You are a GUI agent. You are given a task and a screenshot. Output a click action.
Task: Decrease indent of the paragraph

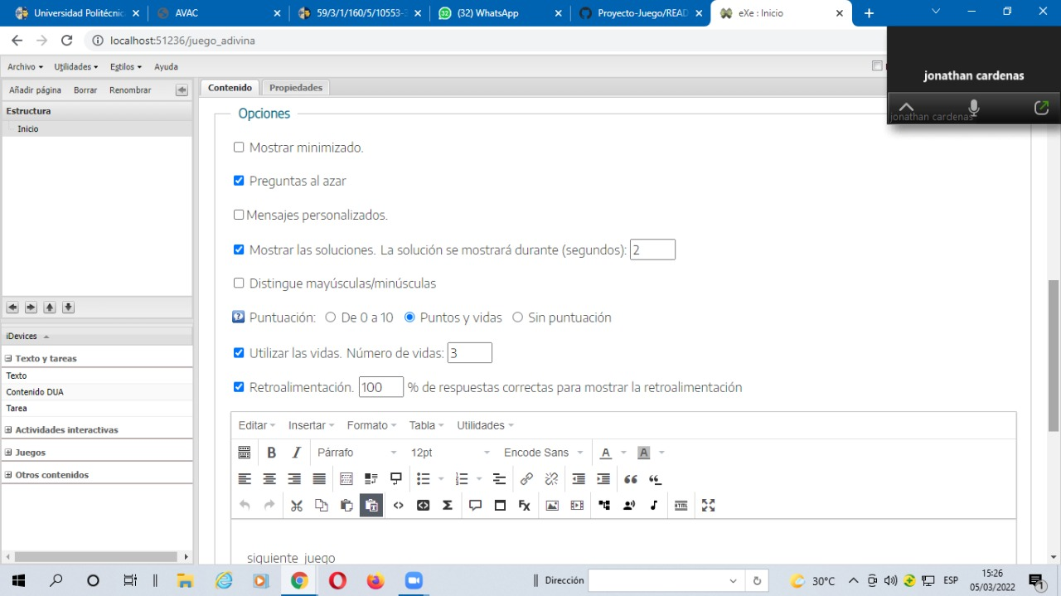click(x=579, y=479)
